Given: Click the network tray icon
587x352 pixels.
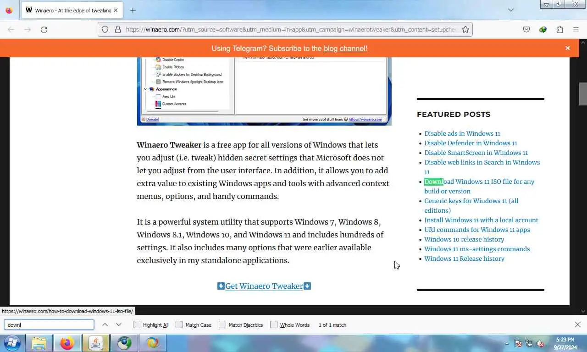Looking at the screenshot, I should [x=529, y=343].
